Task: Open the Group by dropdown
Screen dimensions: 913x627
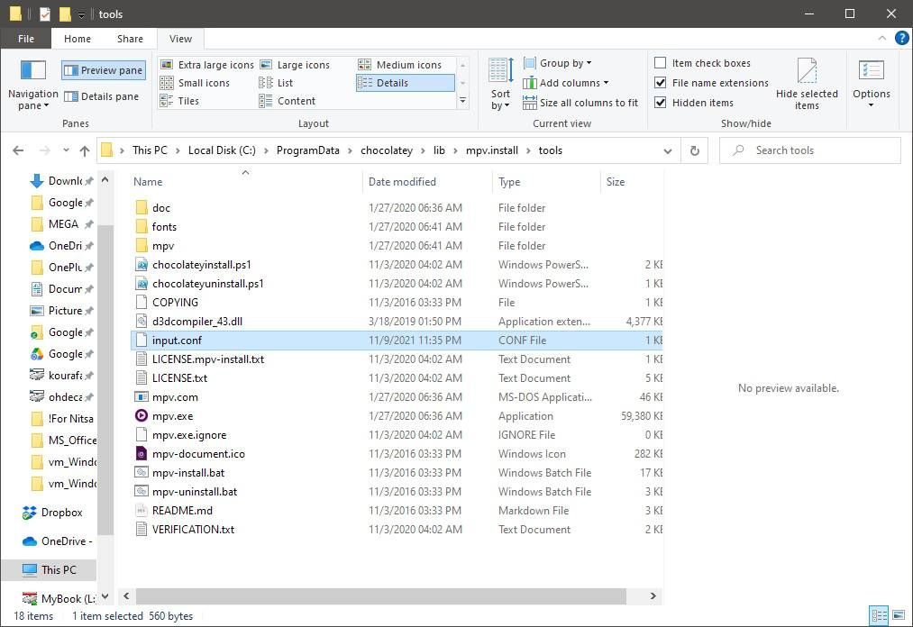Action: click(558, 63)
